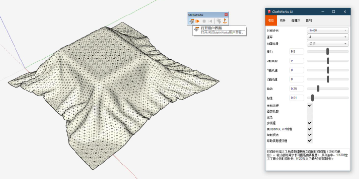Uncheck the 绘制顶点 draw vertices checkbox
The height and width of the screenshot is (180, 359).
coord(310,135)
